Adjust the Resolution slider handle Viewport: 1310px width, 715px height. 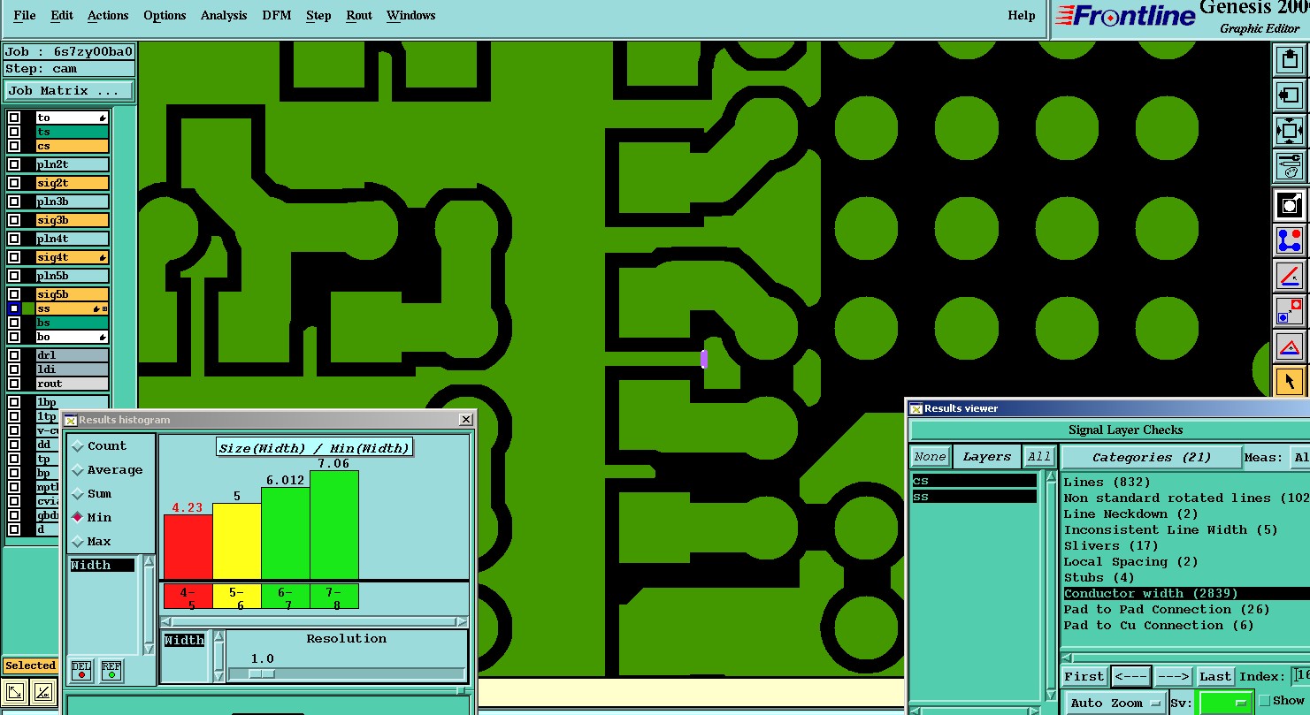[261, 673]
